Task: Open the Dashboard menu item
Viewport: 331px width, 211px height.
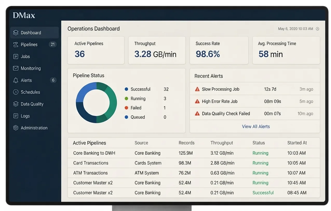Action: 35,33
